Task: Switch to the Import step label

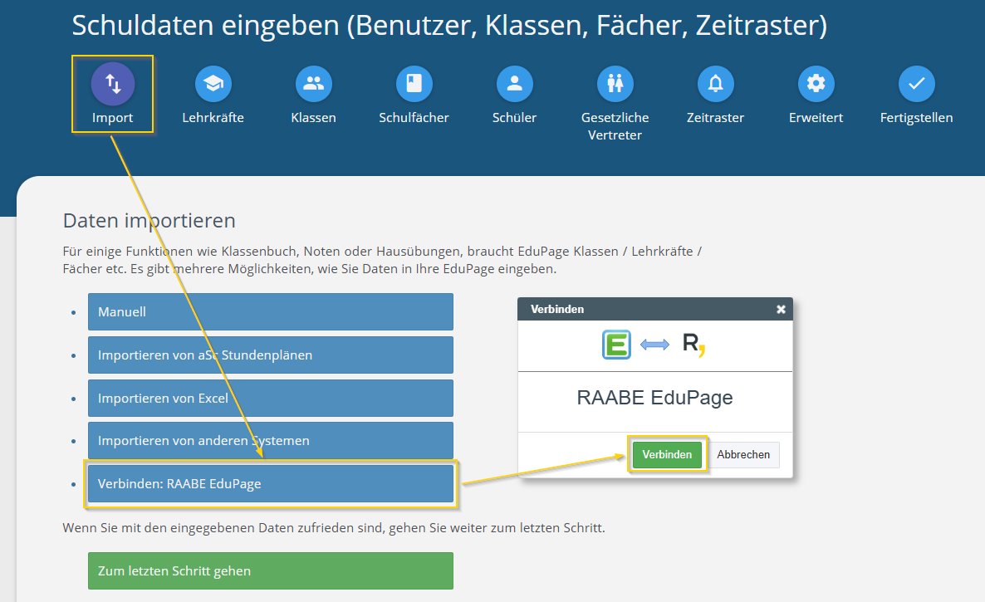Action: point(112,117)
